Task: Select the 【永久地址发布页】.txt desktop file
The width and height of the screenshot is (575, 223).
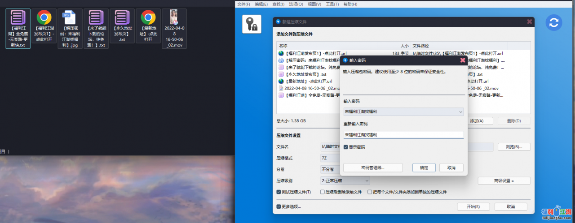Action: 122,28
